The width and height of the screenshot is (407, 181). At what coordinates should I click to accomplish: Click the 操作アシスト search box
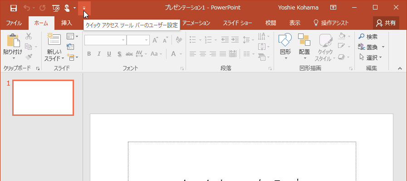click(x=331, y=23)
